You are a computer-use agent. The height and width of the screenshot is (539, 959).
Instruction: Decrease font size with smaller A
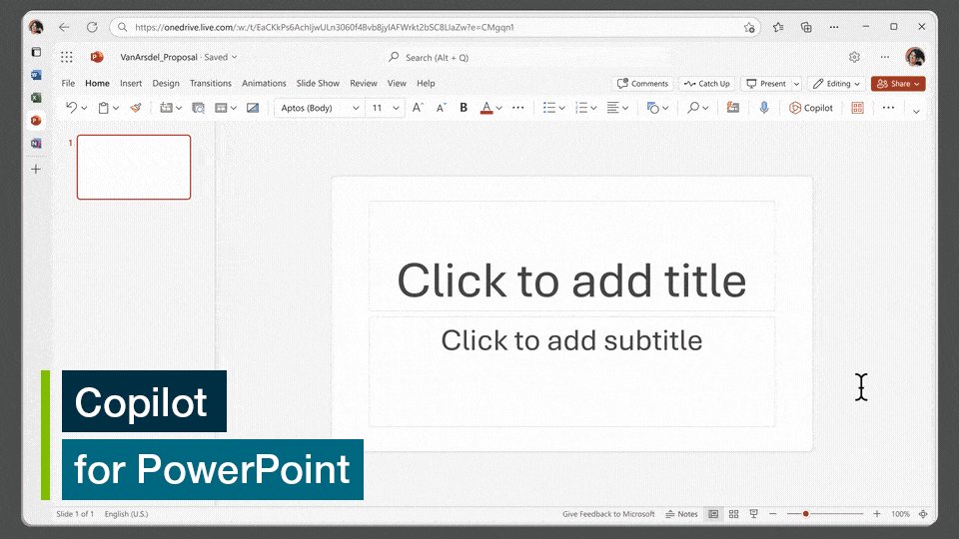pyautogui.click(x=441, y=108)
